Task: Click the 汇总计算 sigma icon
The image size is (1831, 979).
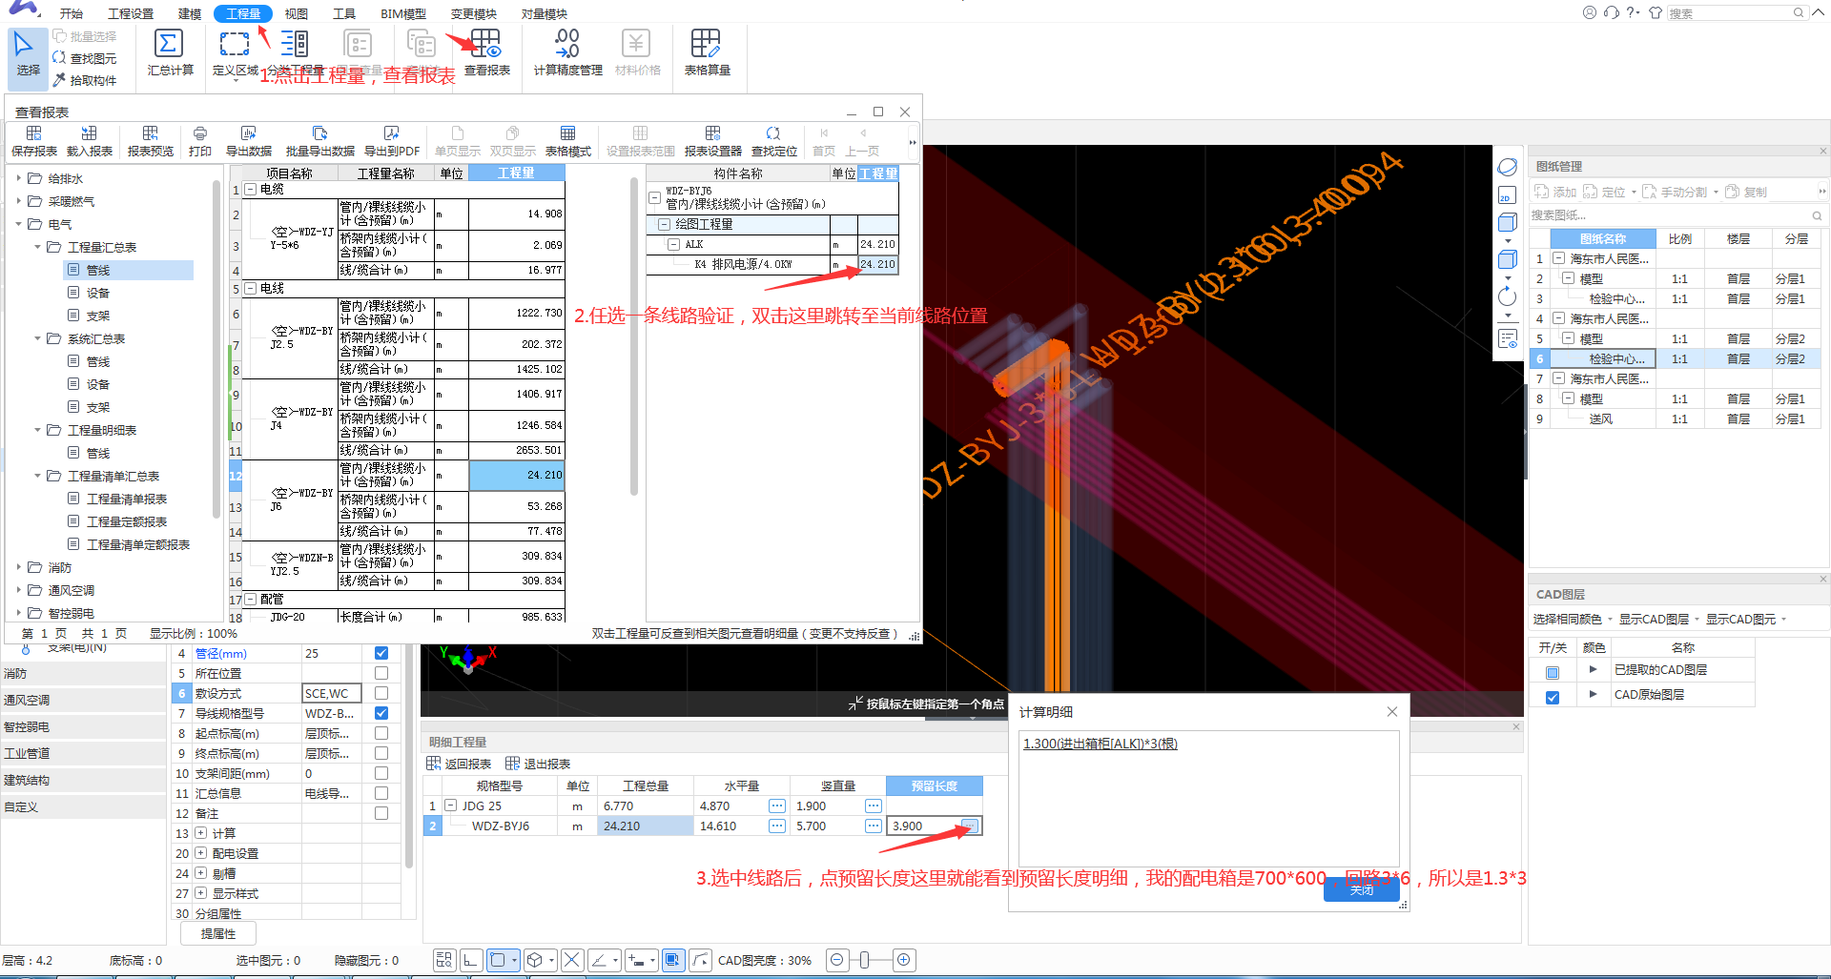Action: pos(169,44)
